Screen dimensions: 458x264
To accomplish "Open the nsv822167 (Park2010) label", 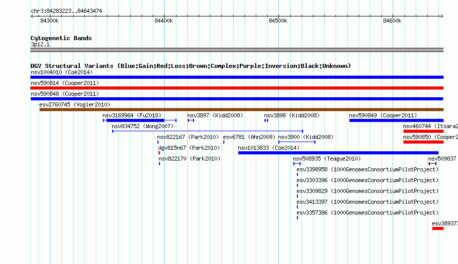I will tap(188, 137).
